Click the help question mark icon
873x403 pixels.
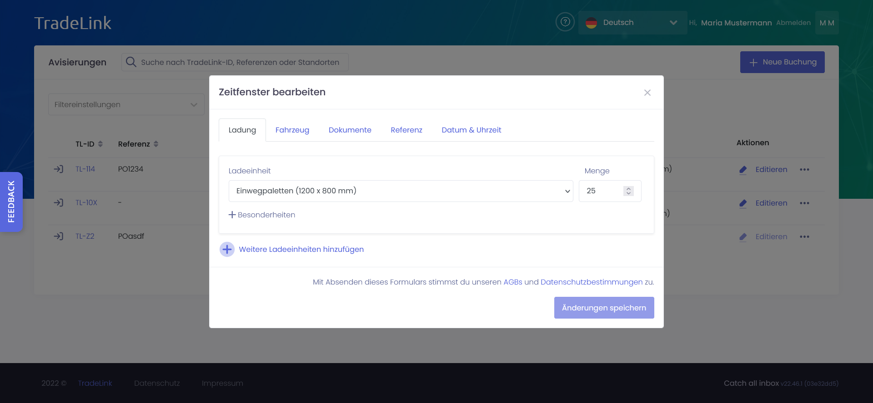tap(565, 22)
